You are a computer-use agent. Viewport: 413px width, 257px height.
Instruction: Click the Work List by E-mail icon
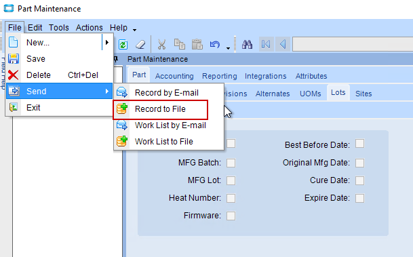pyautogui.click(x=122, y=125)
